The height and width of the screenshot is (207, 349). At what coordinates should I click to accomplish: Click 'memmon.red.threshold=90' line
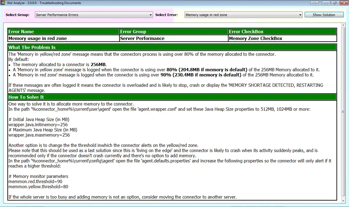(35, 181)
